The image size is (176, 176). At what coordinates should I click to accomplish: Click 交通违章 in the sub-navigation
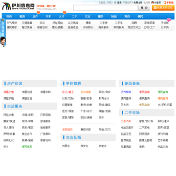(27, 23)
